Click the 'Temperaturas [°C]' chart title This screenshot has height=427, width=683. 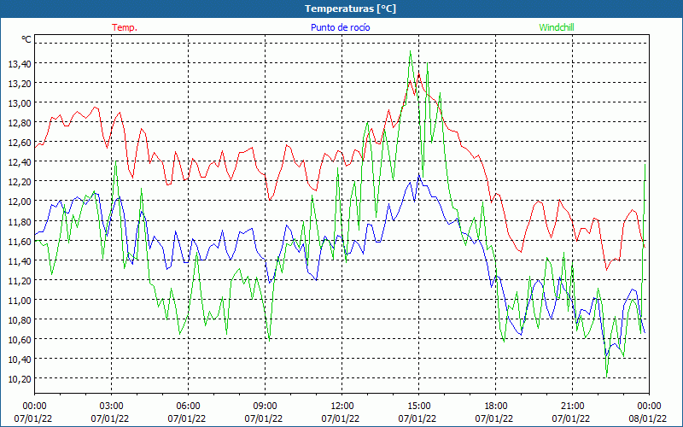(x=350, y=9)
